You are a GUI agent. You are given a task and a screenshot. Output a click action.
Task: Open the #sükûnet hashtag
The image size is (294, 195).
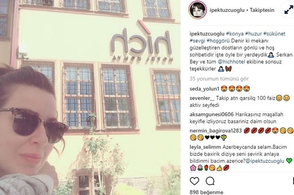274,34
